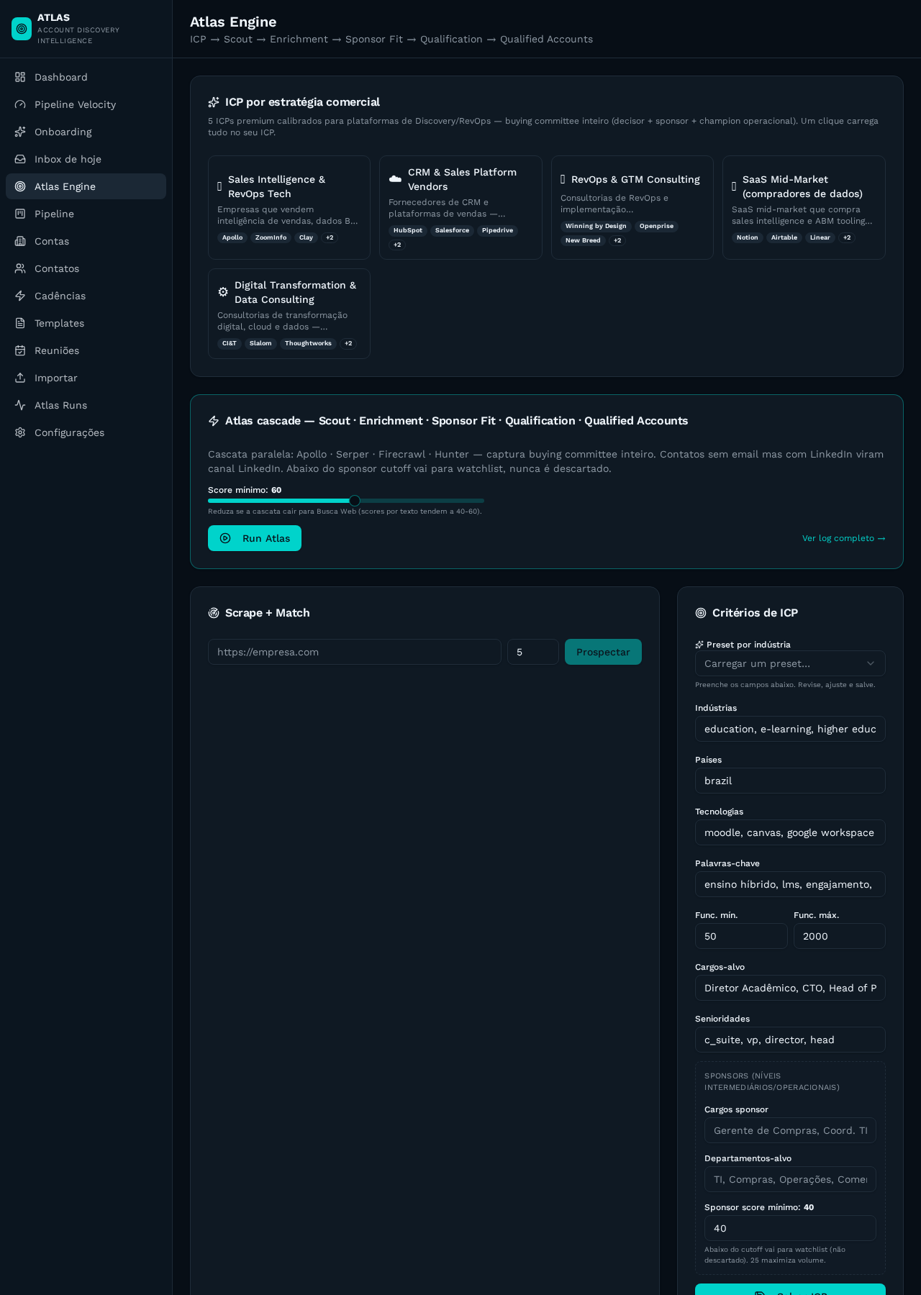Click the https://empresa.com URL field
This screenshot has height=1295, width=921.
pyautogui.click(x=355, y=652)
